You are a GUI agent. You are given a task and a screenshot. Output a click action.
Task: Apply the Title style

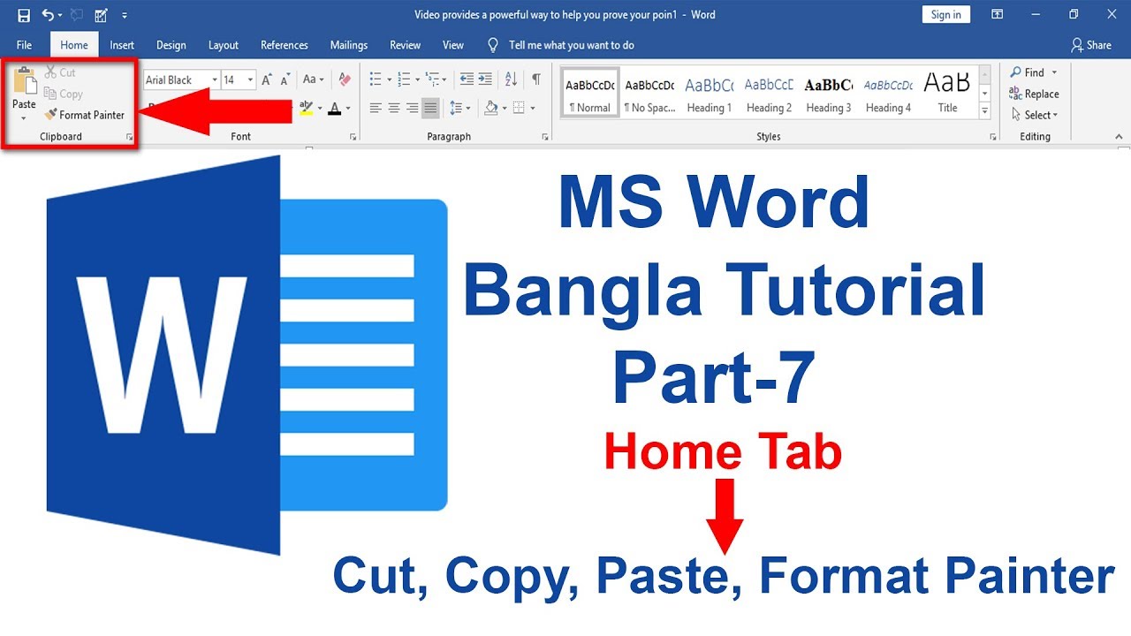[947, 93]
